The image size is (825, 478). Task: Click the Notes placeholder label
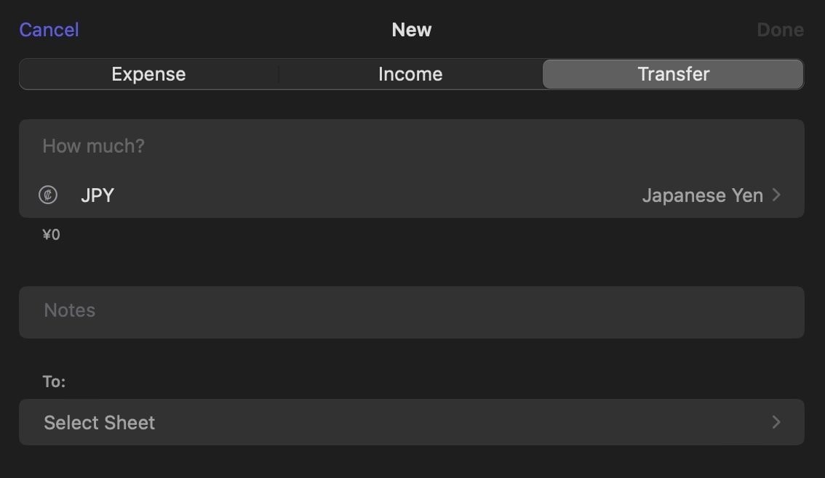pyautogui.click(x=69, y=310)
